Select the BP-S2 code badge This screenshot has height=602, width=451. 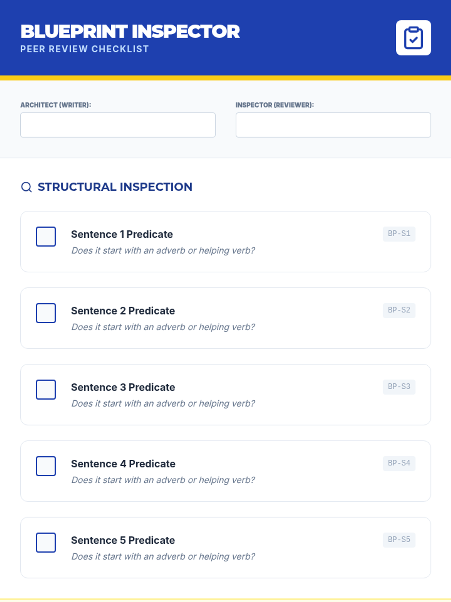point(399,310)
